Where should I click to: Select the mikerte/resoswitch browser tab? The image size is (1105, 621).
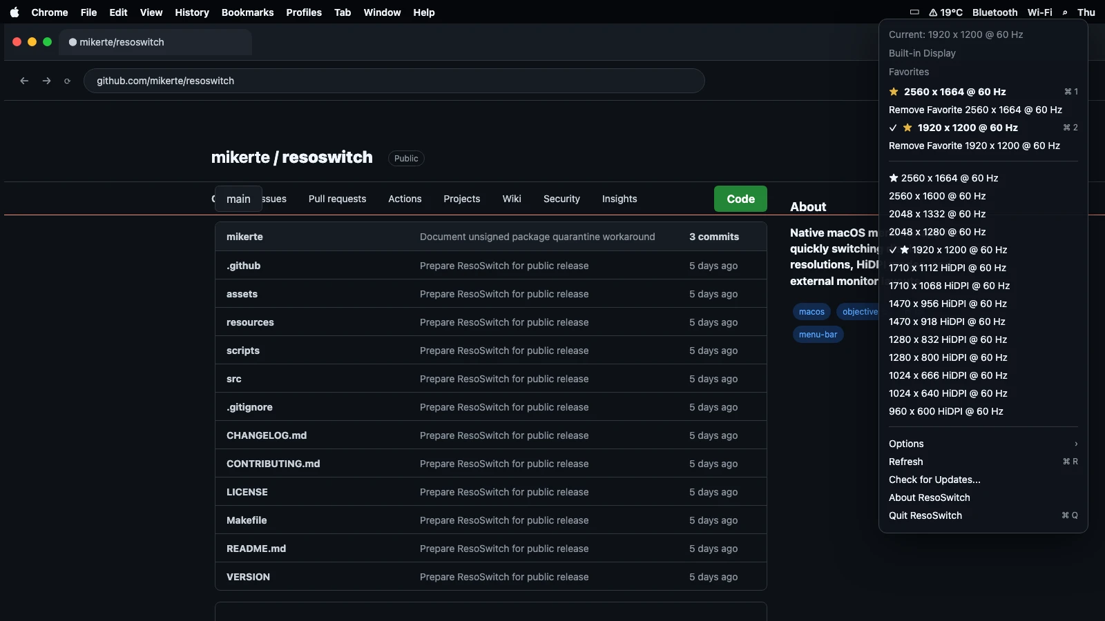(155, 42)
